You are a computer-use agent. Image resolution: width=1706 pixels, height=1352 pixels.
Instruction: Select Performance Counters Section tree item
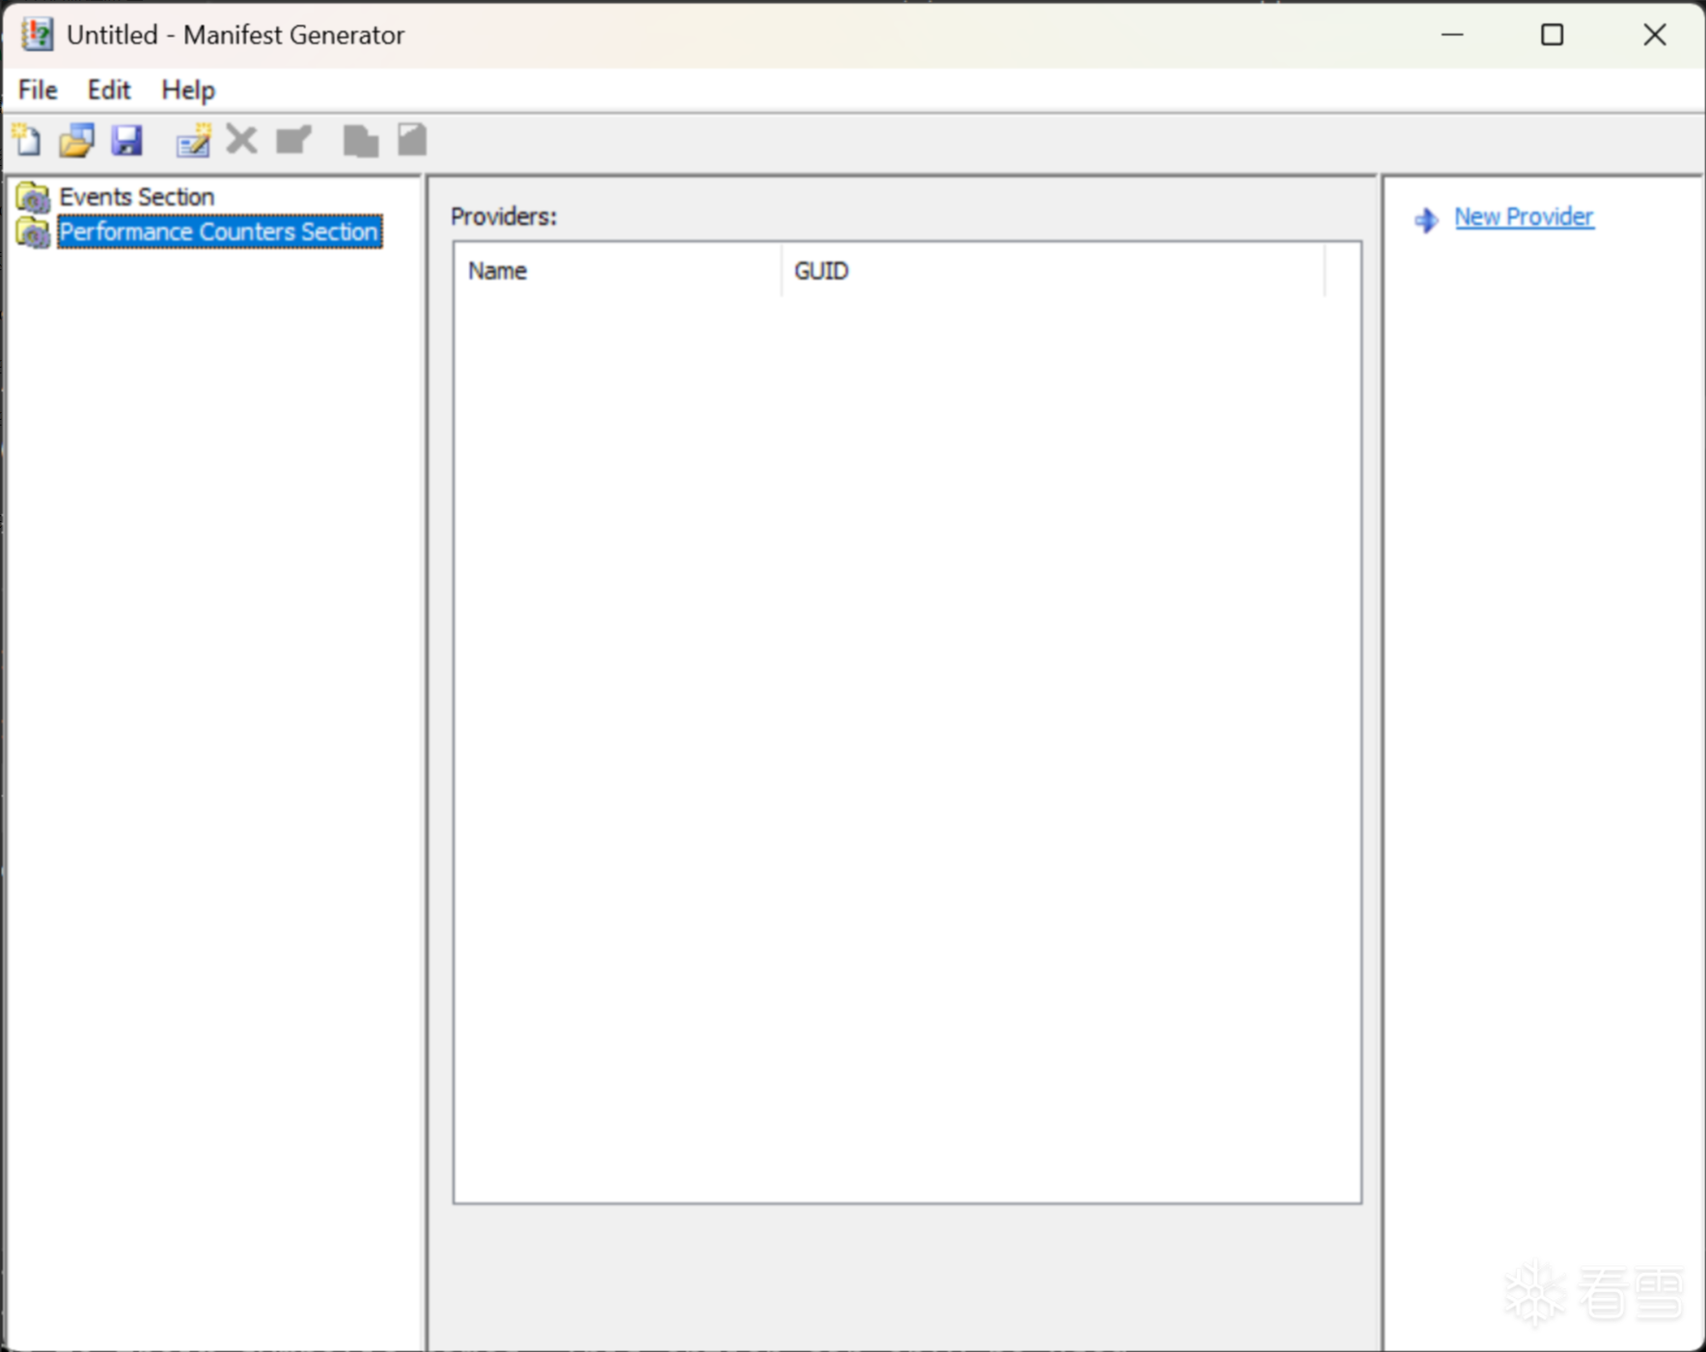[219, 232]
